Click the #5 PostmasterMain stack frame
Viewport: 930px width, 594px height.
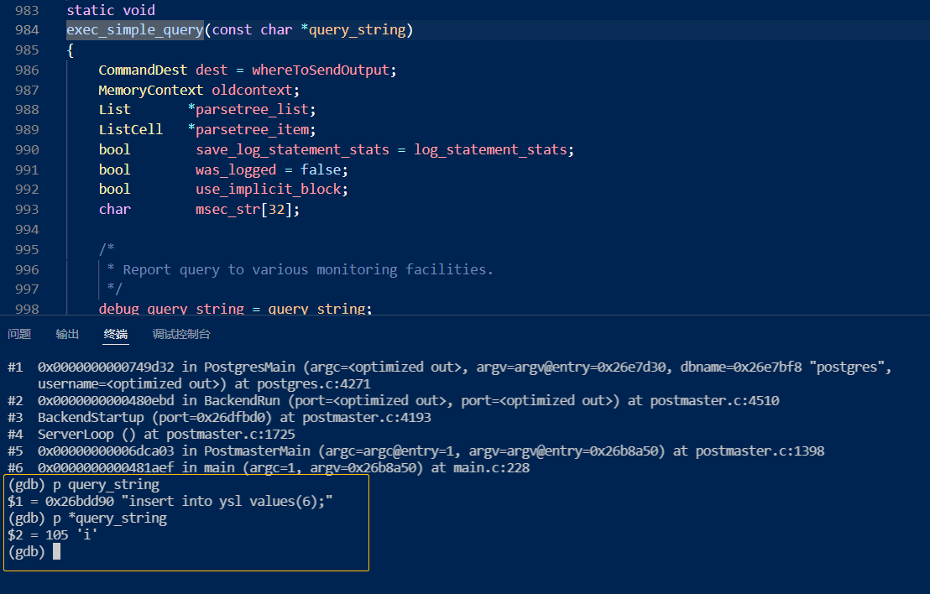[415, 451]
